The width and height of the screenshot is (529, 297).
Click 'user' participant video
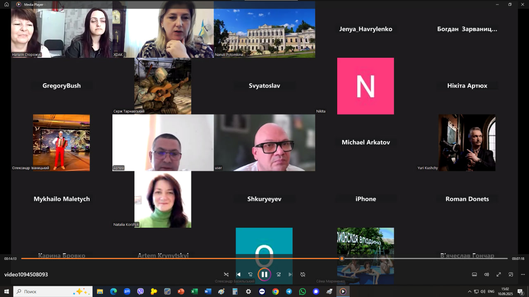pos(264,143)
